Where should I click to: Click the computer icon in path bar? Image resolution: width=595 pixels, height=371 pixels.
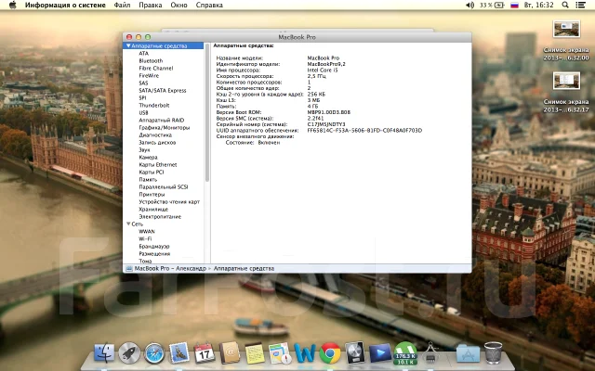[129, 268]
